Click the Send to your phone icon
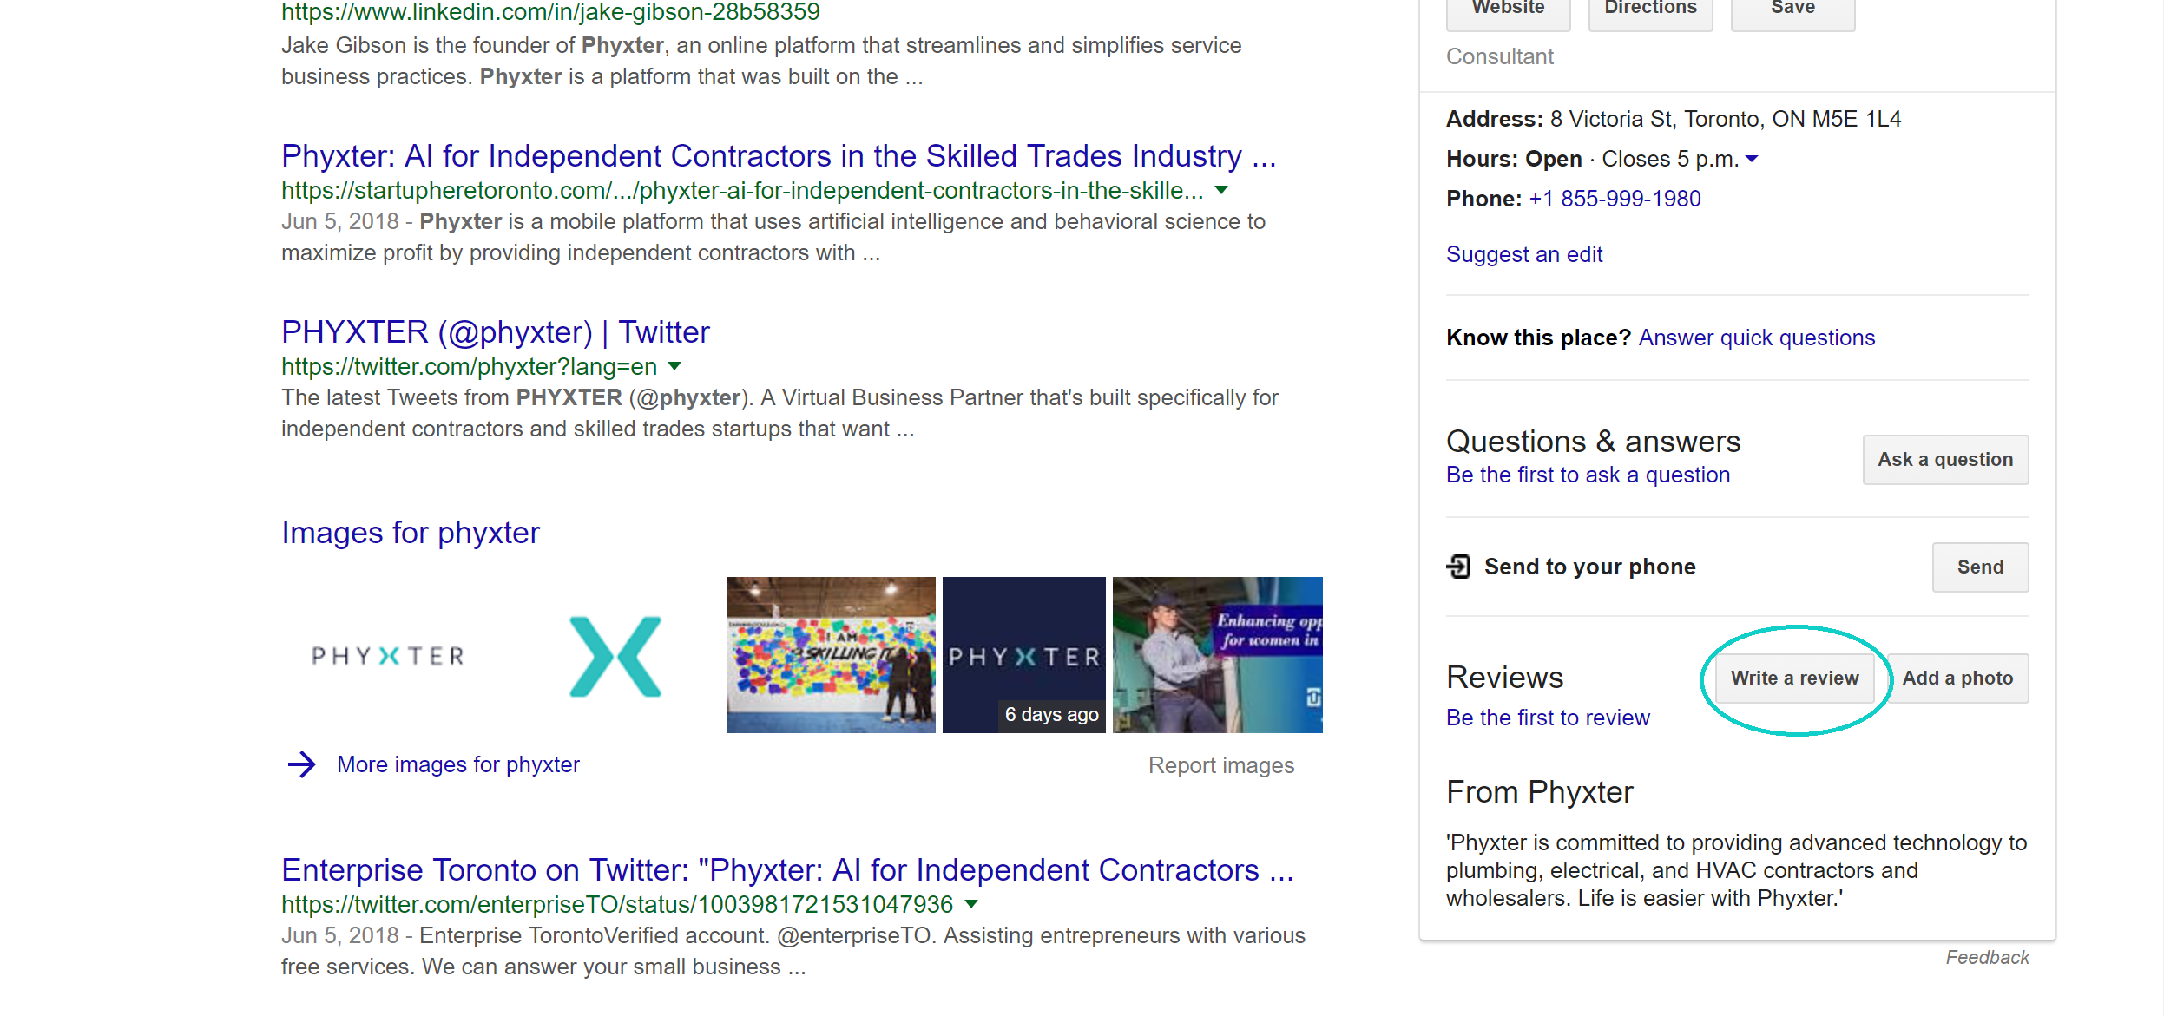The image size is (2164, 1016). point(1458,567)
